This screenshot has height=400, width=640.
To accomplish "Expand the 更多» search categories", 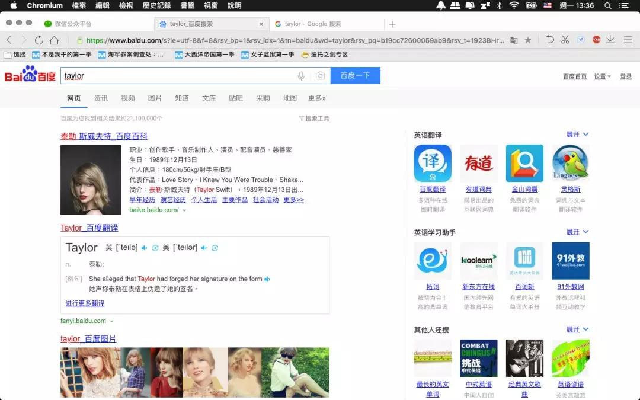I will tap(316, 98).
